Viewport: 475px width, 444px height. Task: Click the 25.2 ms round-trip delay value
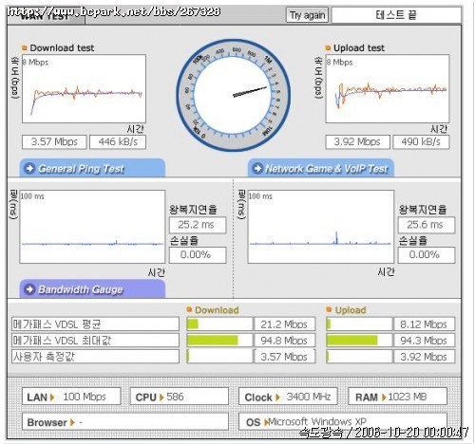point(198,225)
